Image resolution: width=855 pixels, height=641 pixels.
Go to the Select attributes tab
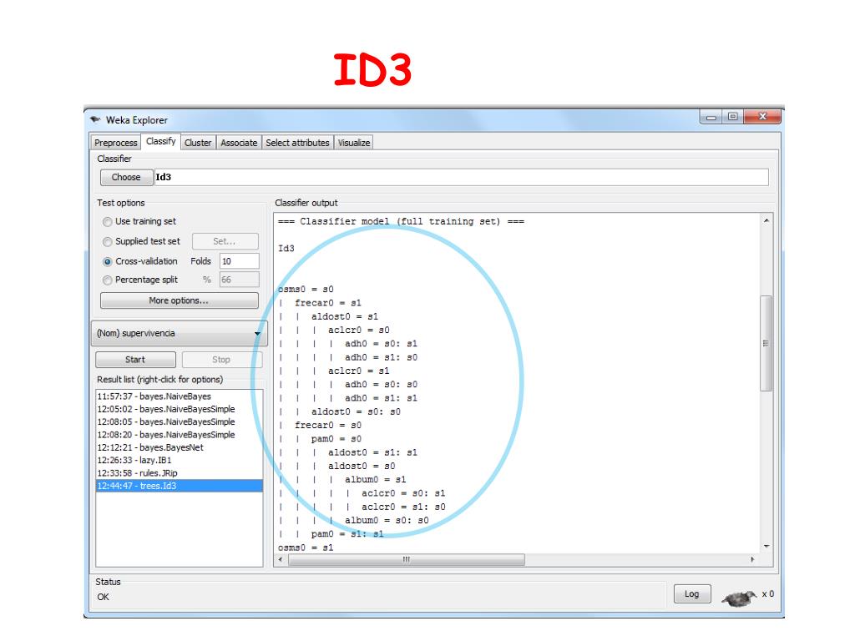coord(298,143)
